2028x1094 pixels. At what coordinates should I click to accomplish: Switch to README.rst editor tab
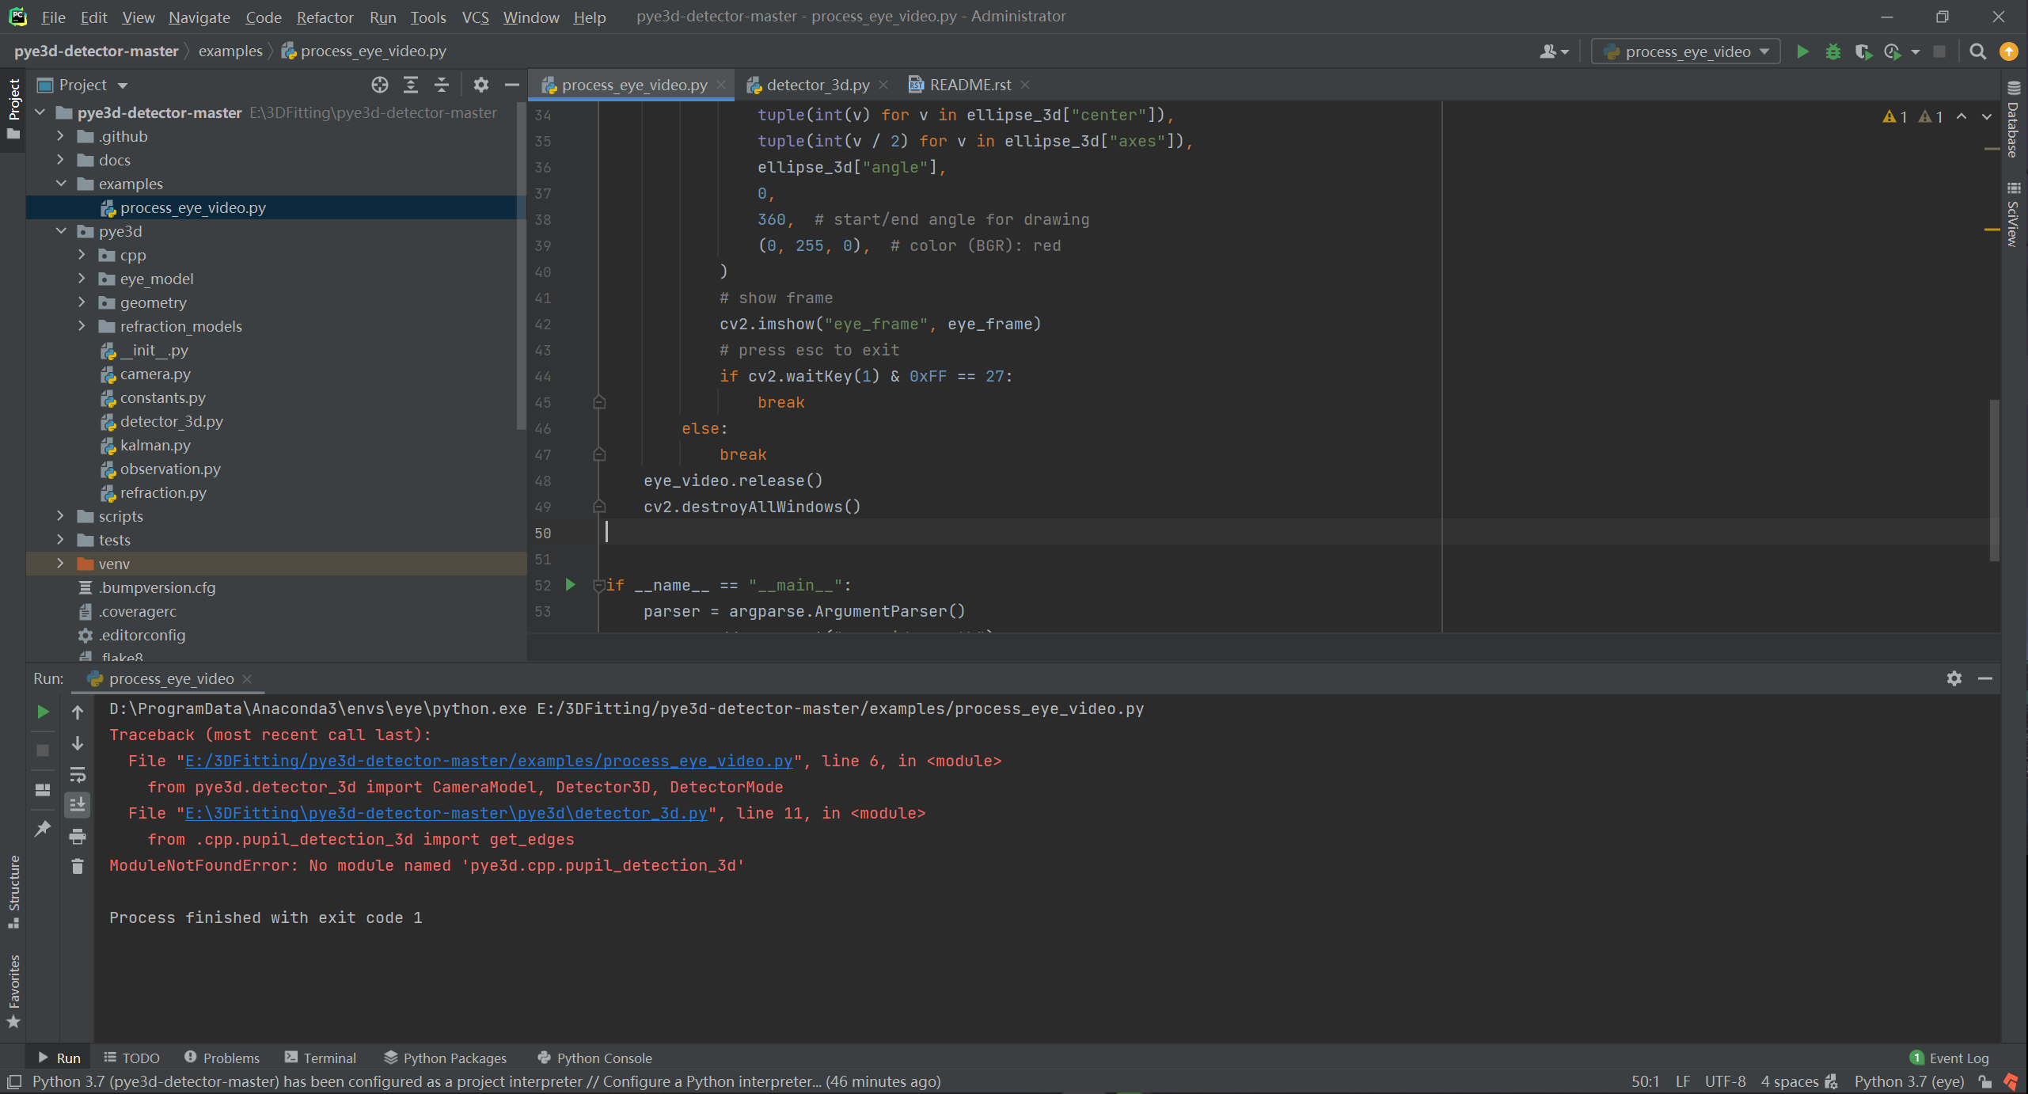(970, 85)
